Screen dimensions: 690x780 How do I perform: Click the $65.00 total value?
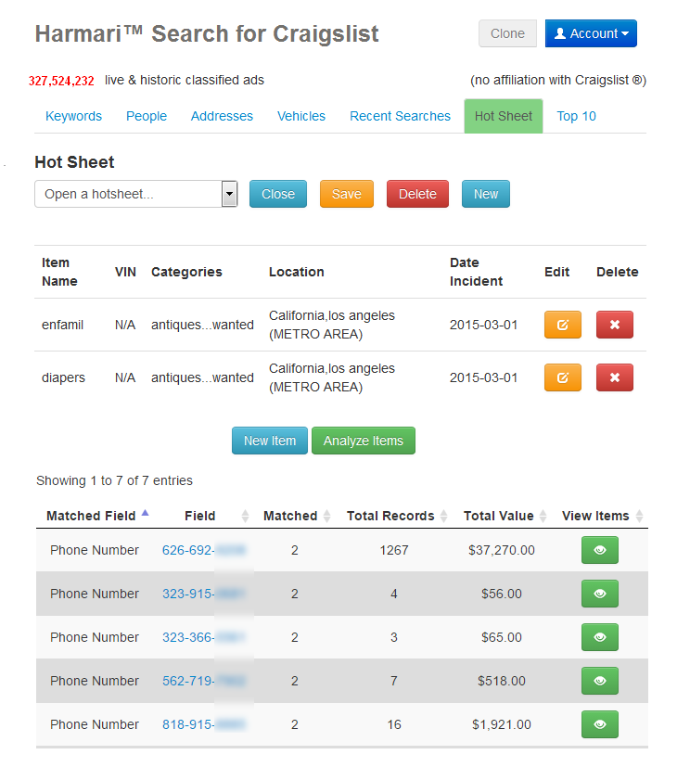[502, 637]
